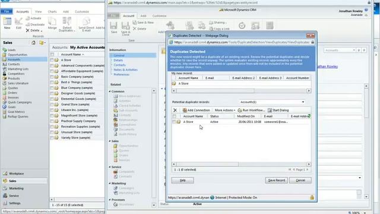
Task: Open the Add tab in the Account window
Action: [x=144, y=16]
